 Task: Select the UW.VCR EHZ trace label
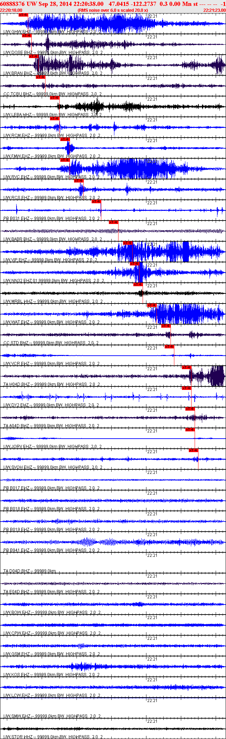coord(52,364)
